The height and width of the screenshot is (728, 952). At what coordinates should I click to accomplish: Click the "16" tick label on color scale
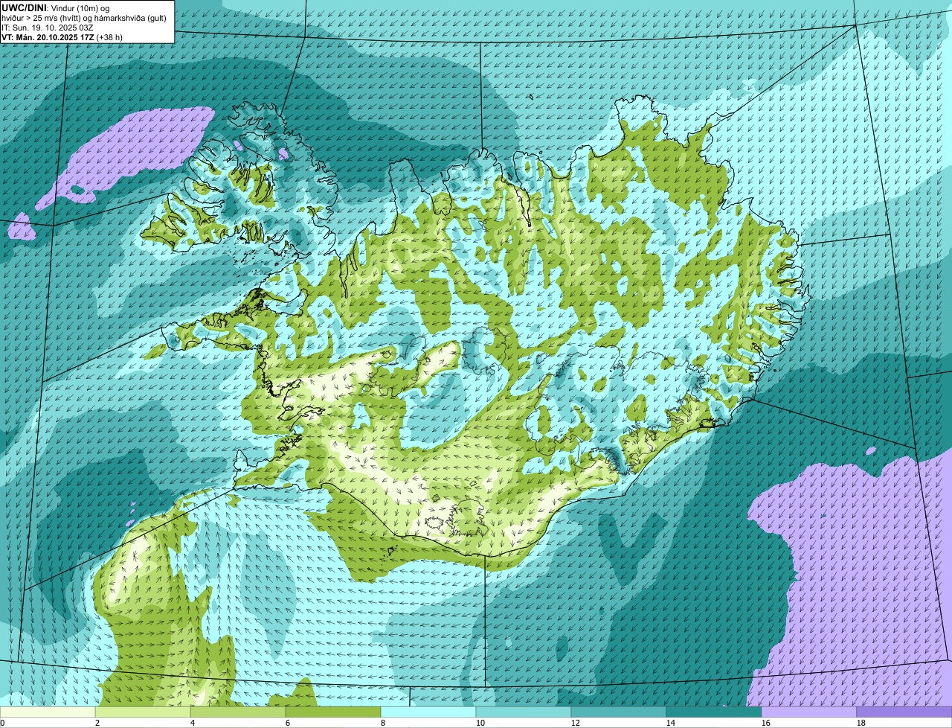click(x=766, y=723)
